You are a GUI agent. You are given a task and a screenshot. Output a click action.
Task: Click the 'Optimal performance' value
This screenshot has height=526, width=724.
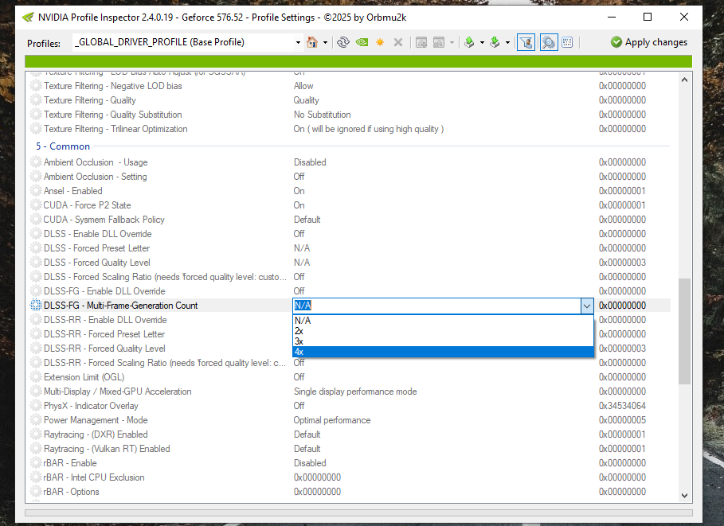tap(332, 420)
